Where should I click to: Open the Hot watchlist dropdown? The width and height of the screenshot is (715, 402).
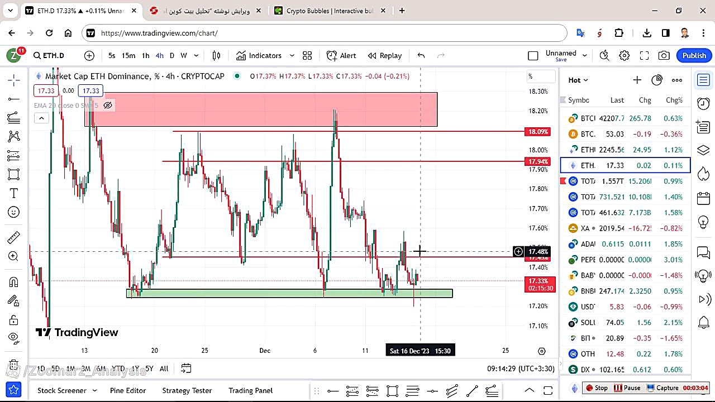[578, 80]
